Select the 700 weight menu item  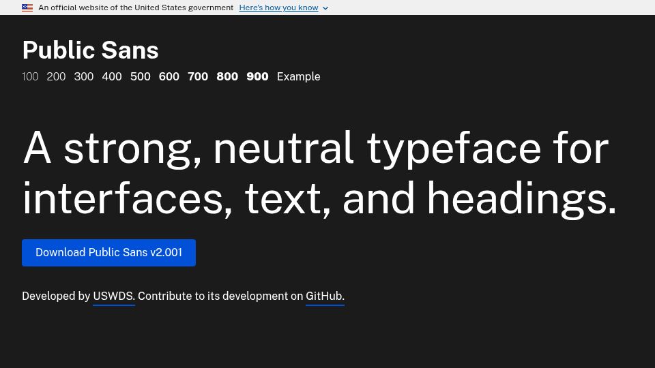pyautogui.click(x=198, y=76)
